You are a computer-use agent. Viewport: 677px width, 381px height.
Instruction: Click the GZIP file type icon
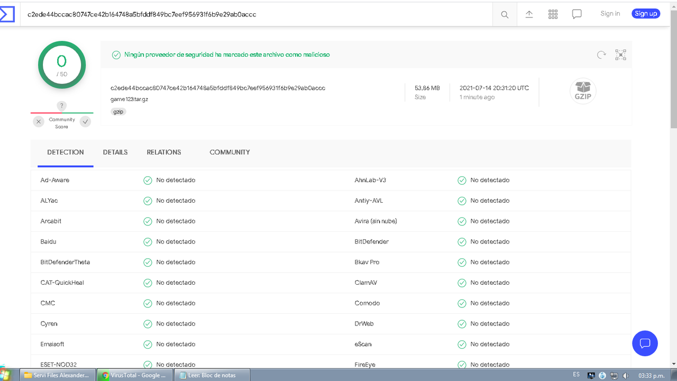click(x=583, y=91)
